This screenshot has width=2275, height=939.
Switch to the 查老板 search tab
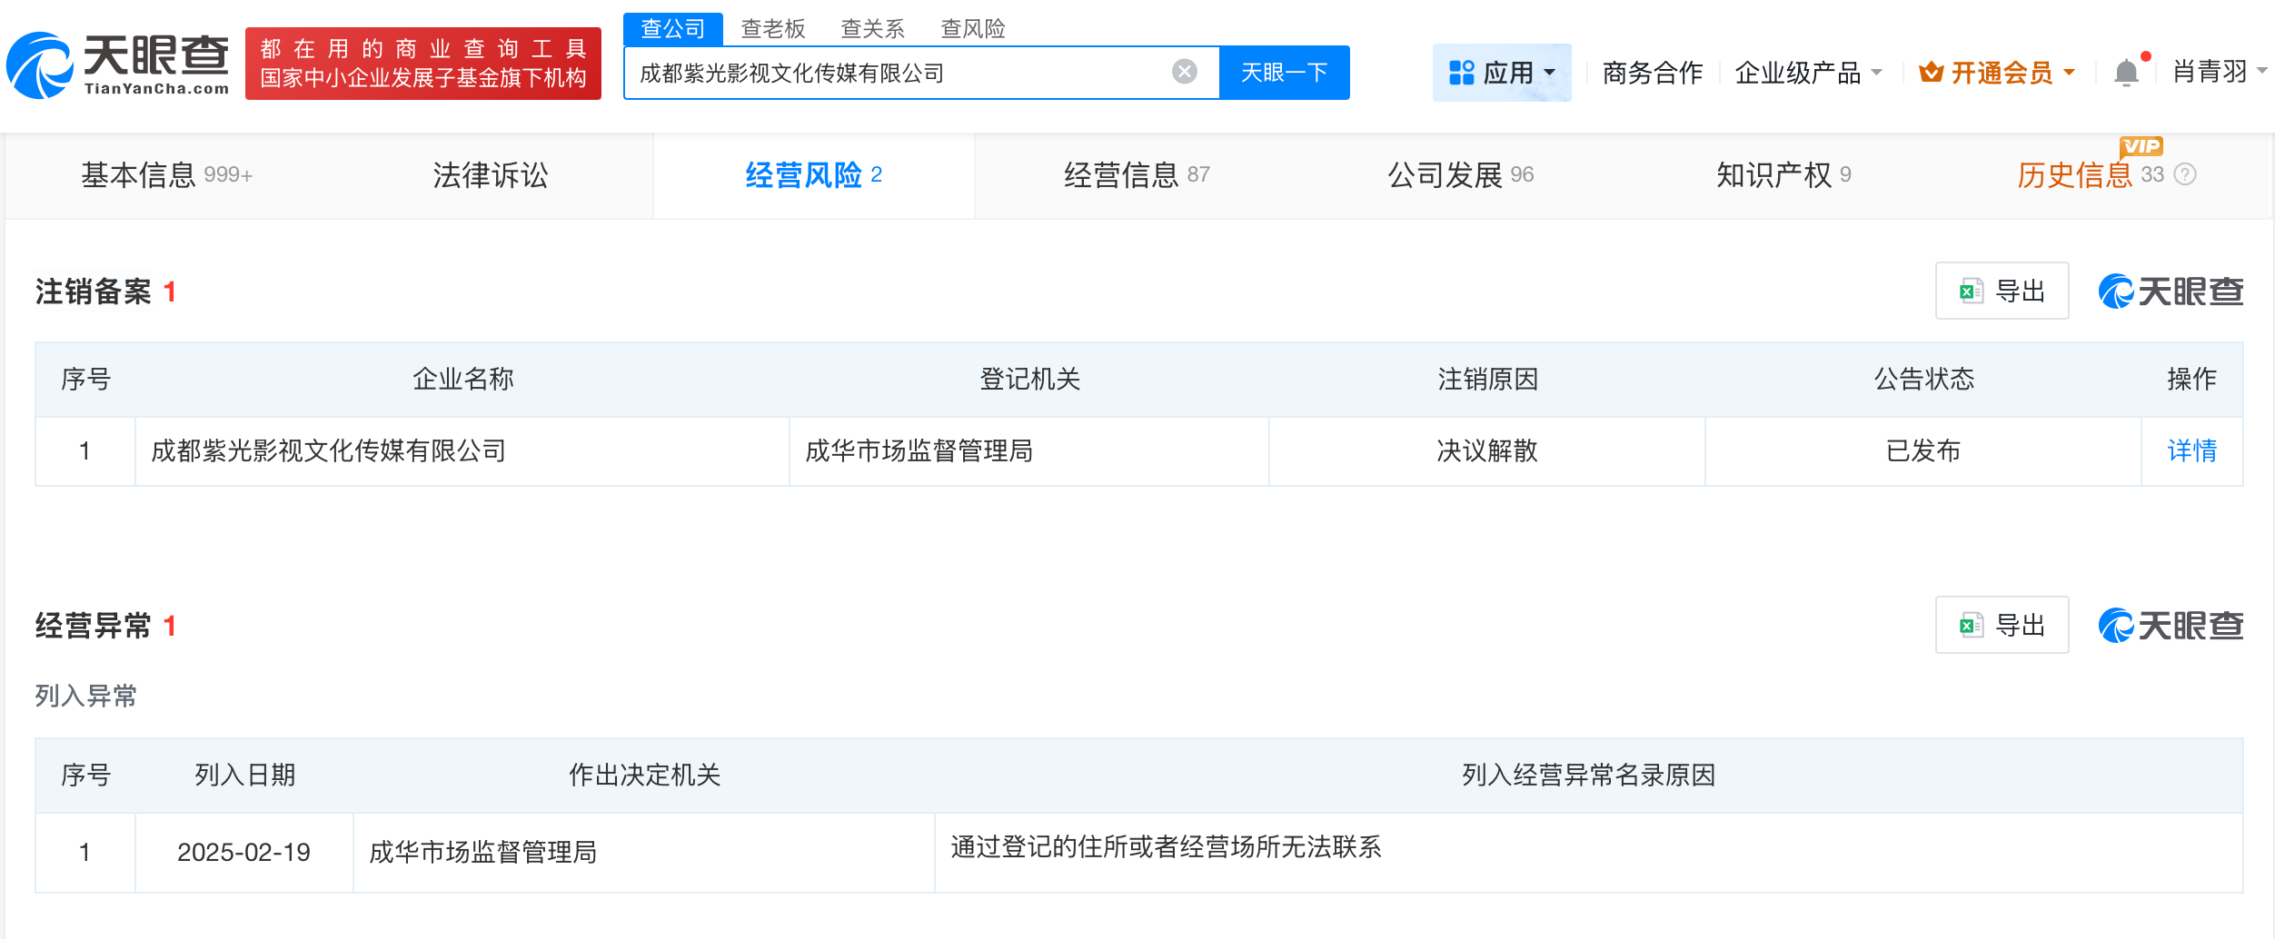click(771, 29)
